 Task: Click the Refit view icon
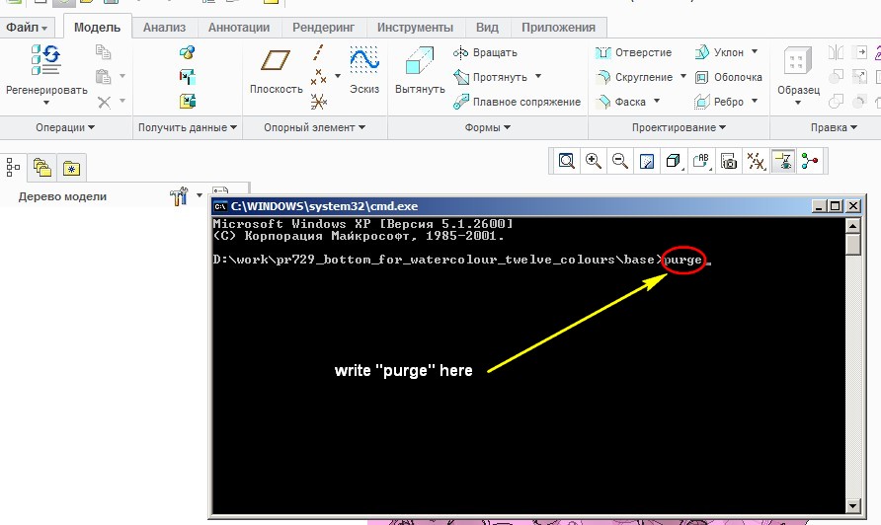pyautogui.click(x=566, y=162)
